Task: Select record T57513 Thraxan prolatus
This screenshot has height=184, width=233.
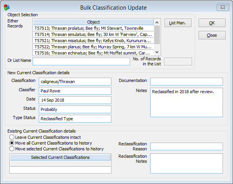Action: pos(93,28)
